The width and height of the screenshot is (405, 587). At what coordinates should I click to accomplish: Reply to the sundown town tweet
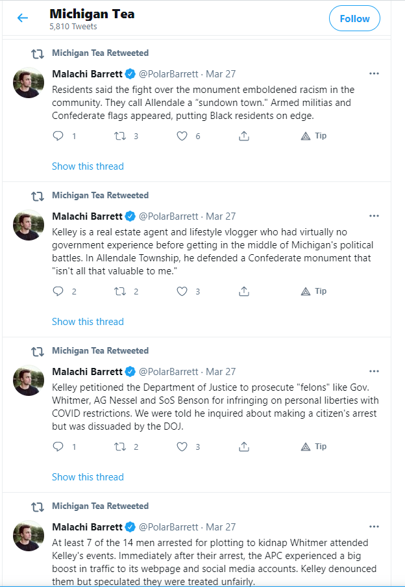58,136
